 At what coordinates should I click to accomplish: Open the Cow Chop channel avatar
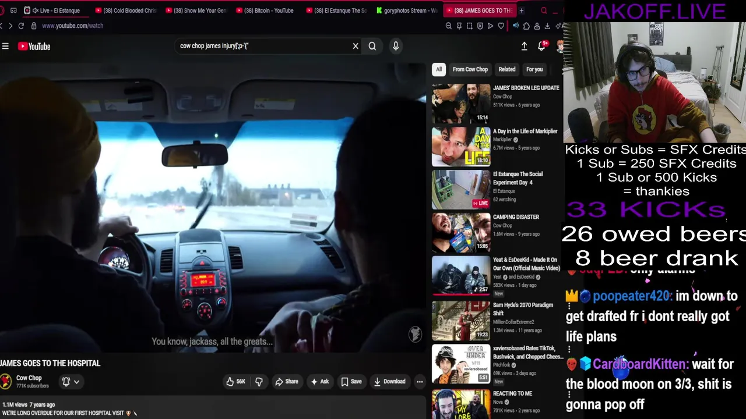5,382
